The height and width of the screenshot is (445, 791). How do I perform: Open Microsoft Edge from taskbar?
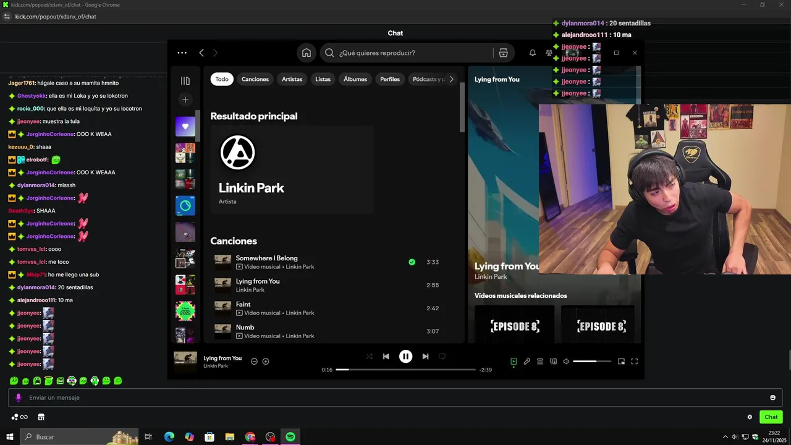click(x=169, y=437)
